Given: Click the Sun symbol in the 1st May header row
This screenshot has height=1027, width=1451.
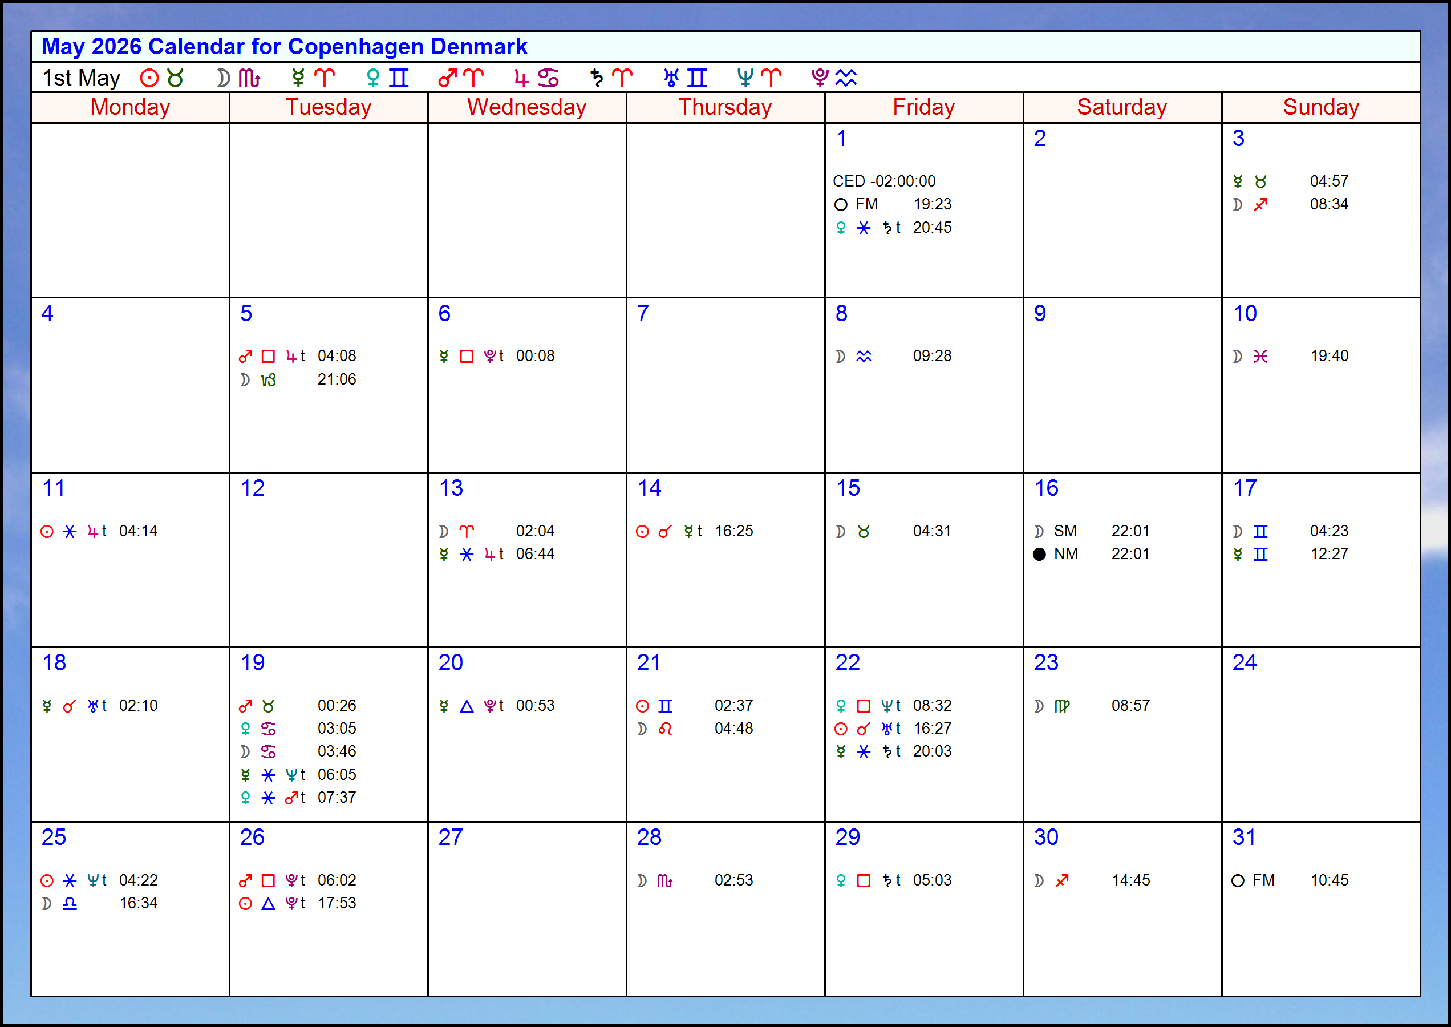Looking at the screenshot, I should pyautogui.click(x=149, y=78).
